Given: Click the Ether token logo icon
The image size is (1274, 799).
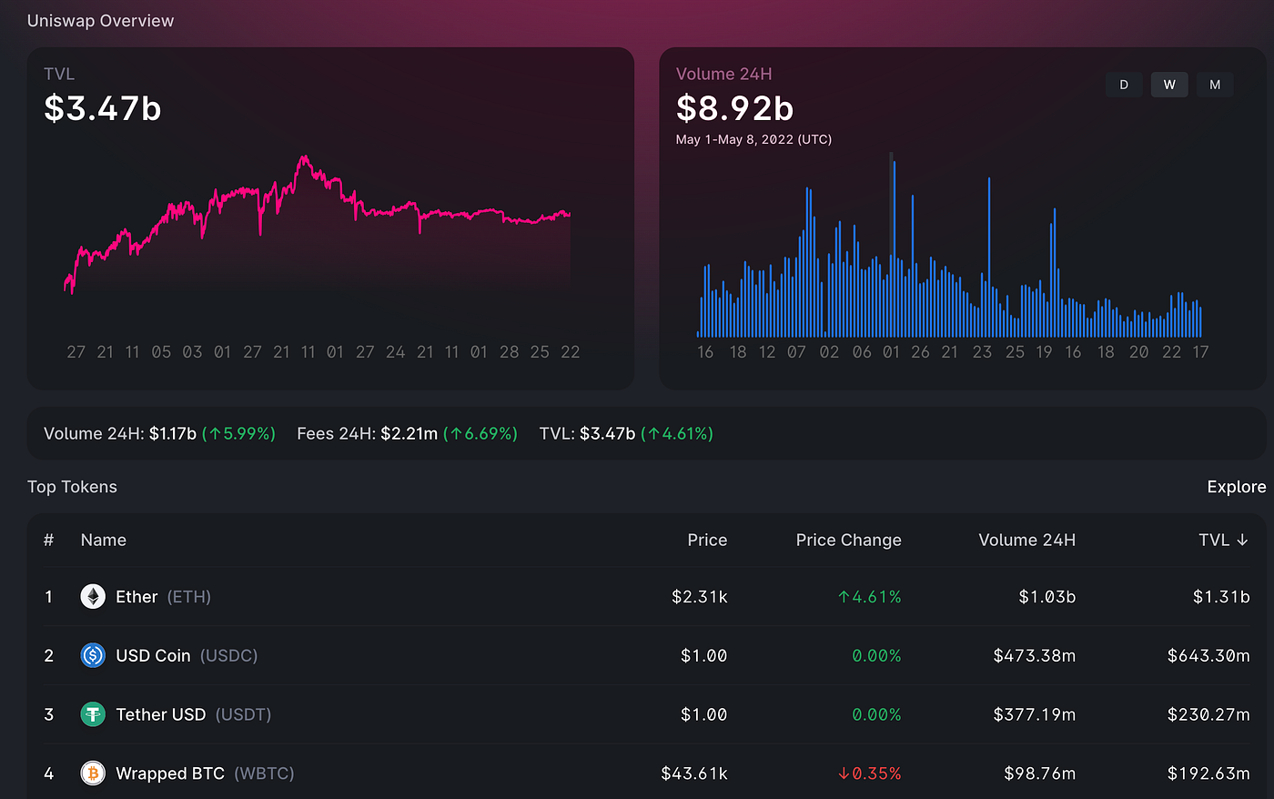Looking at the screenshot, I should tap(93, 597).
